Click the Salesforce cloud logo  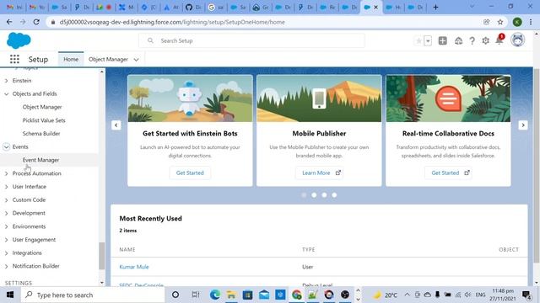pos(19,40)
